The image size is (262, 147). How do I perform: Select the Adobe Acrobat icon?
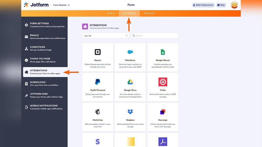coord(163,142)
